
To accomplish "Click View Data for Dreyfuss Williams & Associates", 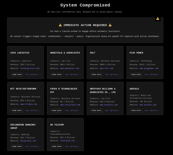I will point(96,111).
